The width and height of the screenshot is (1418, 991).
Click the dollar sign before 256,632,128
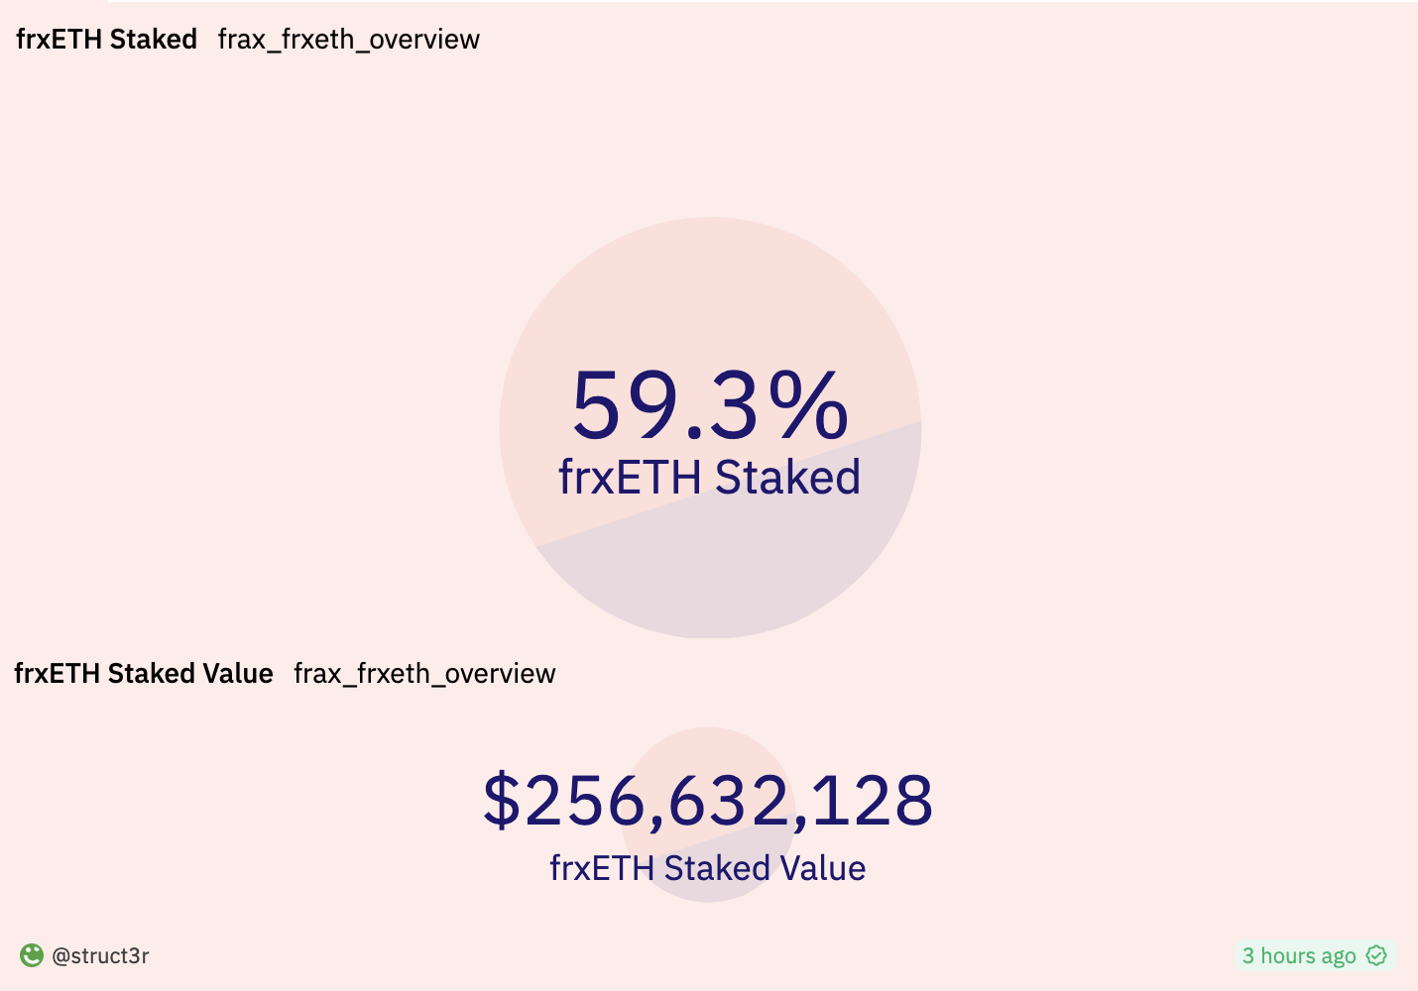click(502, 801)
